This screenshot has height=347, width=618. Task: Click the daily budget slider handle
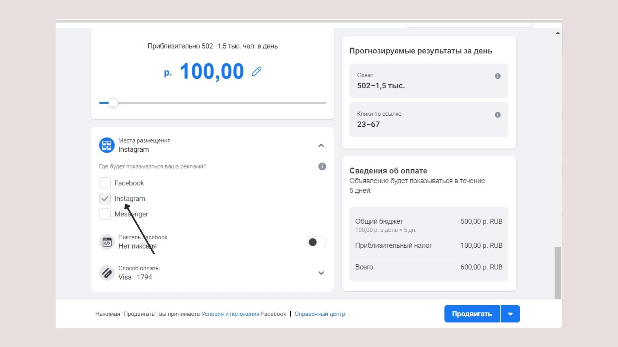pyautogui.click(x=113, y=103)
